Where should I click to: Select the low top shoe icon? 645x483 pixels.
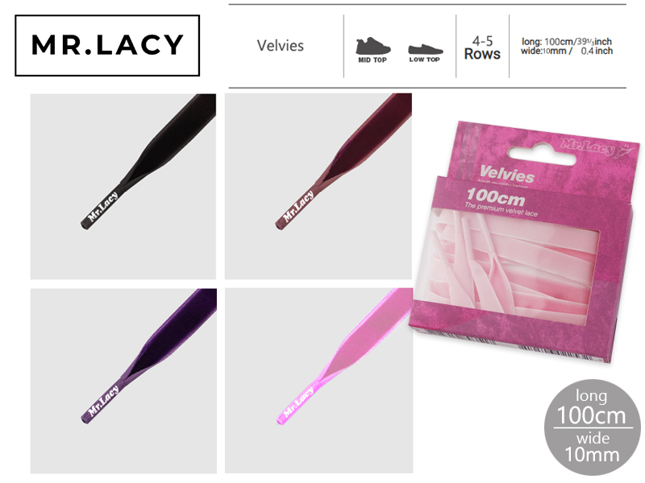click(425, 53)
